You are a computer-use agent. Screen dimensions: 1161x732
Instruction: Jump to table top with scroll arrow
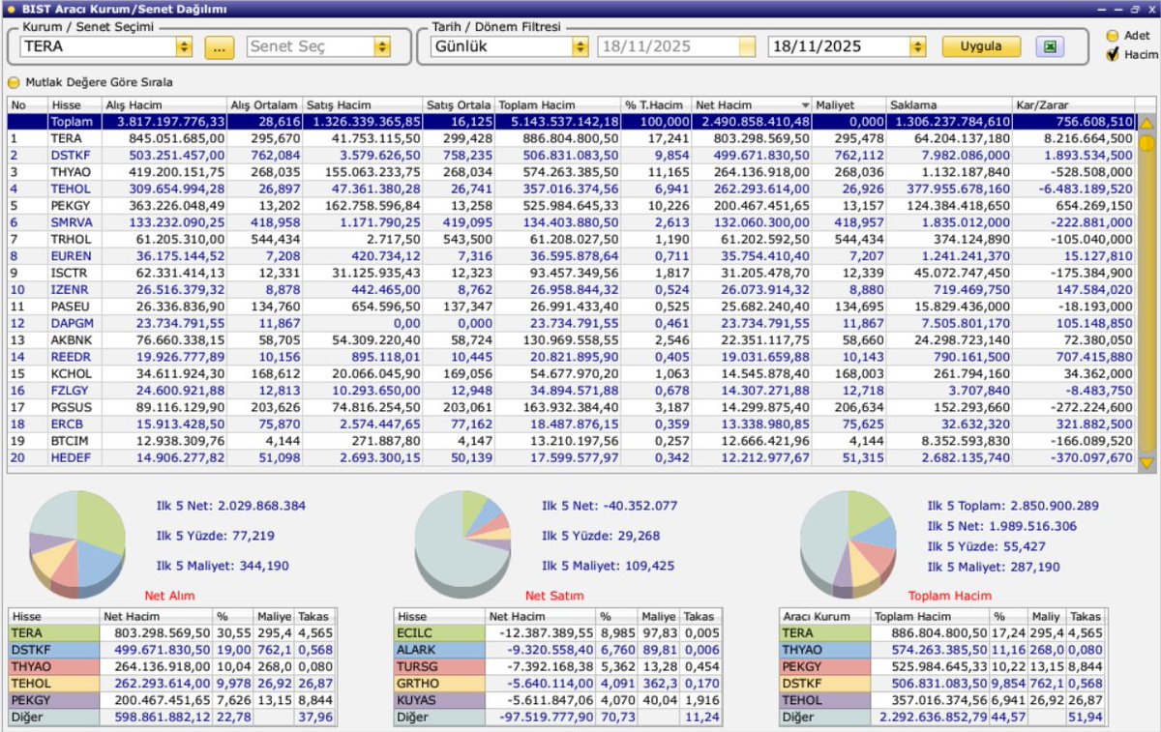1146,124
